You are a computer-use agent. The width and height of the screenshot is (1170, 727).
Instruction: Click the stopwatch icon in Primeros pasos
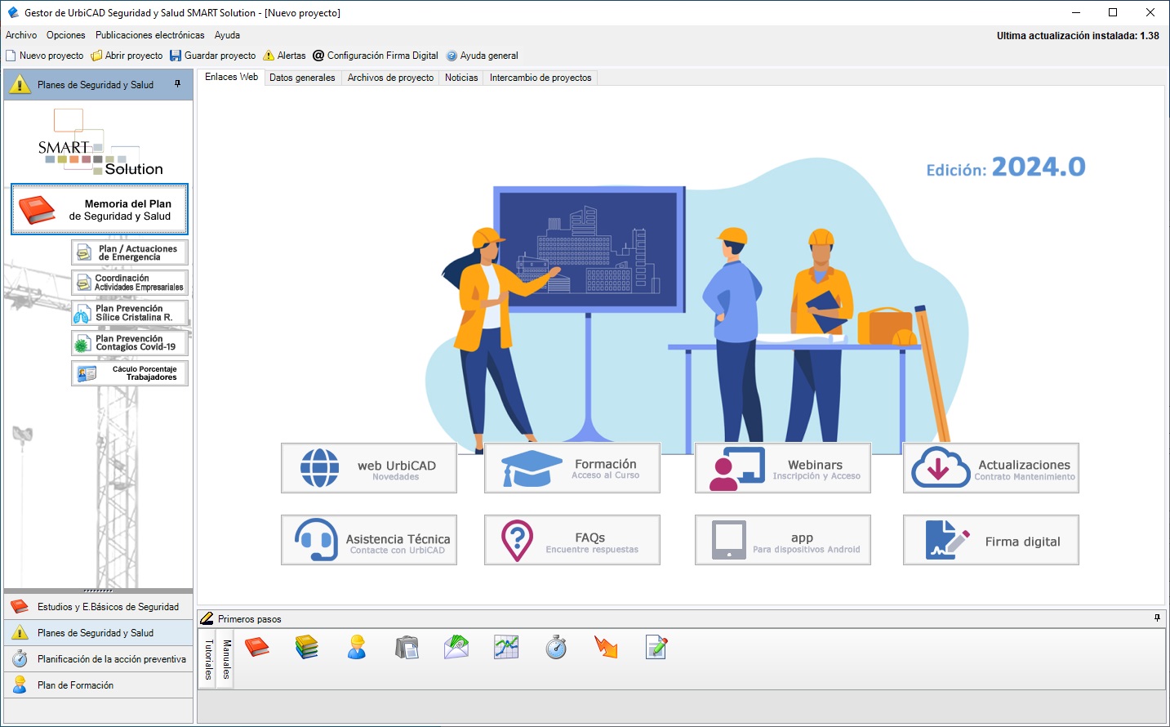point(556,648)
